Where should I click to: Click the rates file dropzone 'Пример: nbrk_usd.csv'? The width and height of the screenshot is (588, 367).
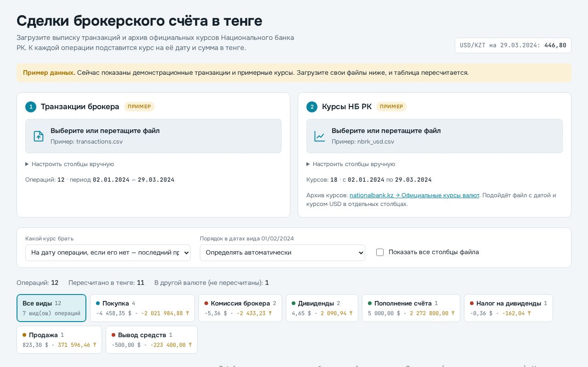click(x=435, y=136)
